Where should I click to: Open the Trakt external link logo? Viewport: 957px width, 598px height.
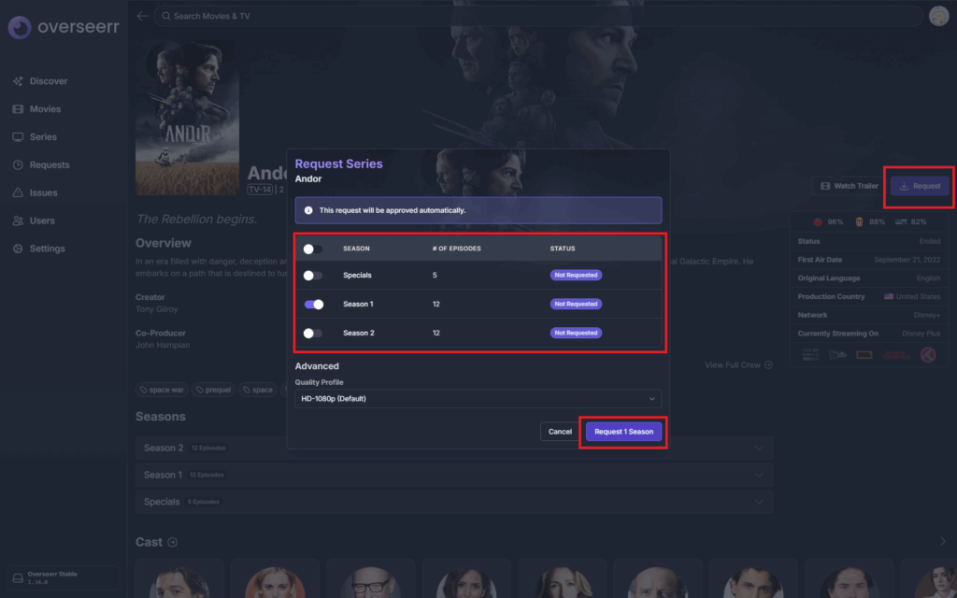pyautogui.click(x=928, y=355)
